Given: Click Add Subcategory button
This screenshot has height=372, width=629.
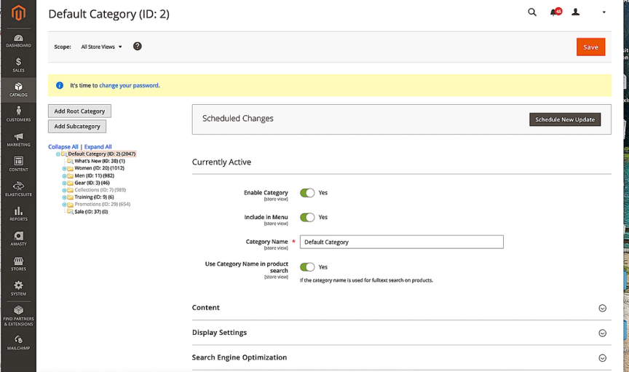Looking at the screenshot, I should pos(77,127).
